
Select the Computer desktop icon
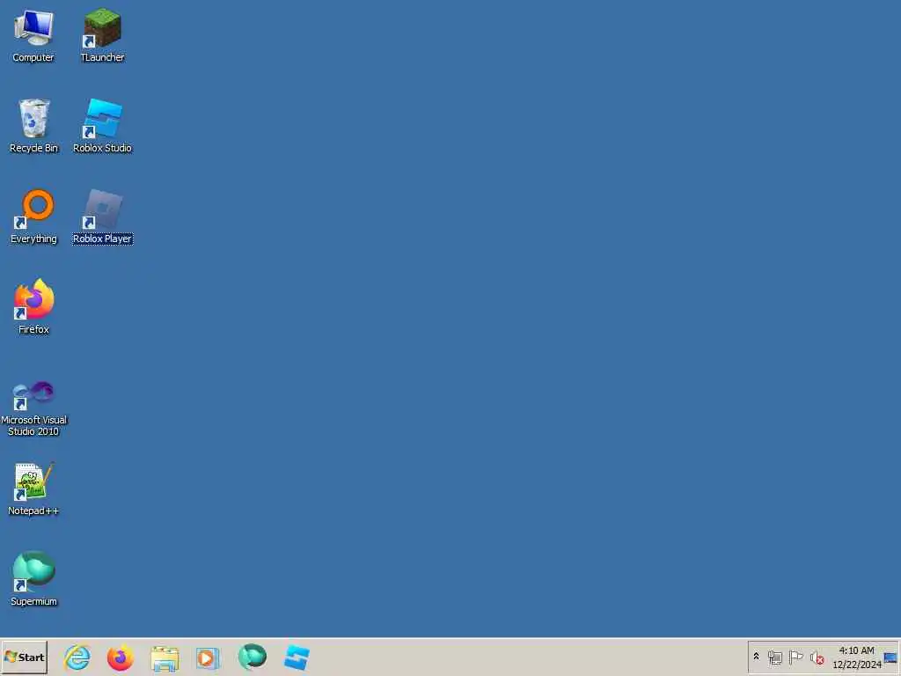click(x=33, y=35)
